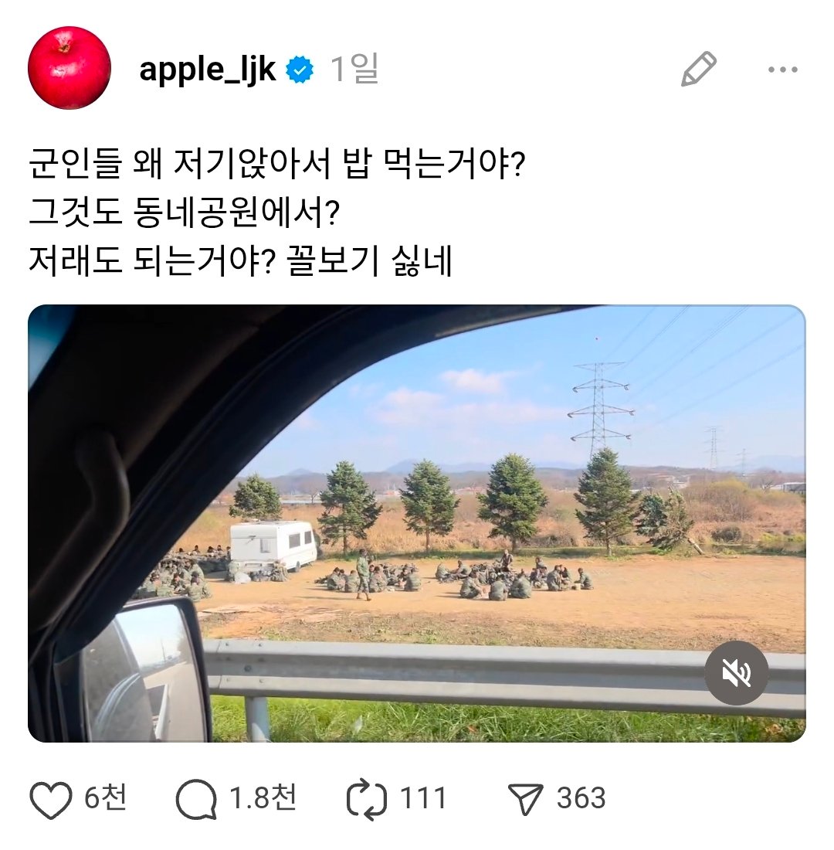Open the apple_ljk username profile link
This screenshot has width=834, height=850.
208,70
